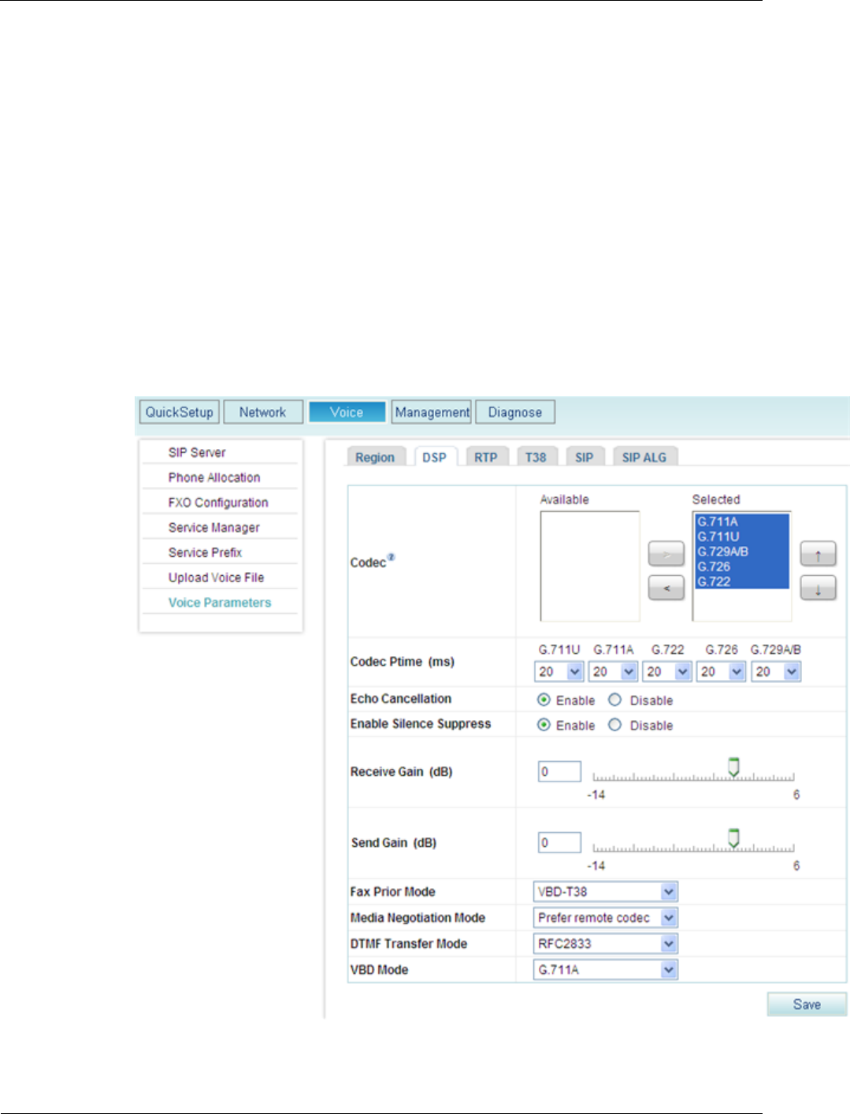The width and height of the screenshot is (850, 1114).
Task: Open G.711A Ptime dropdown
Action: pyautogui.click(x=613, y=671)
